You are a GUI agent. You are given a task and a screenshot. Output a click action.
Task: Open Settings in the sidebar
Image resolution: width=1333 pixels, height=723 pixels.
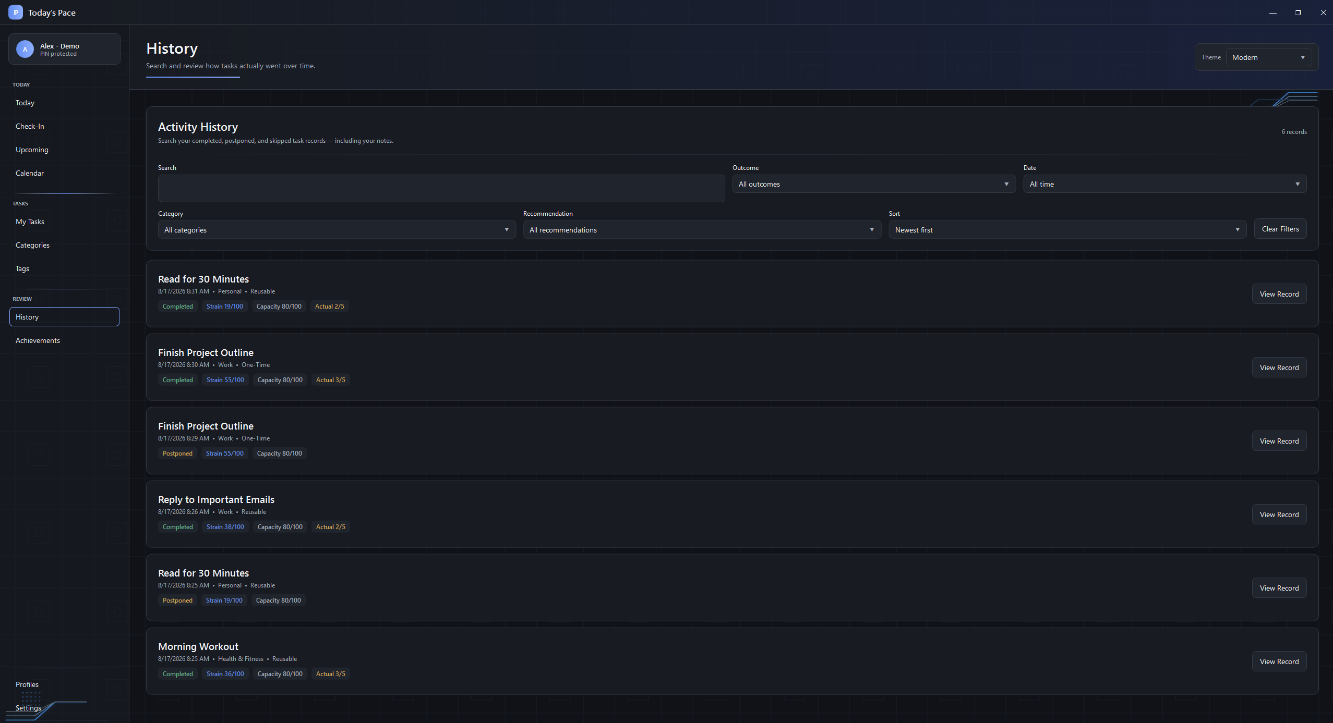[x=64, y=708]
